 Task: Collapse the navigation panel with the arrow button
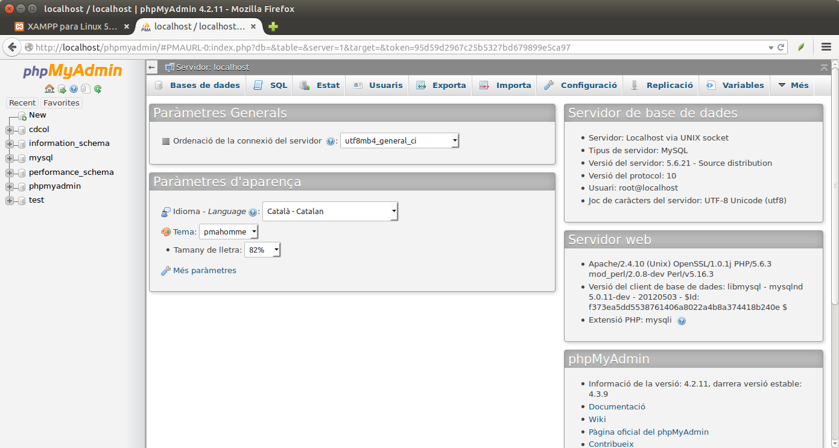click(152, 68)
